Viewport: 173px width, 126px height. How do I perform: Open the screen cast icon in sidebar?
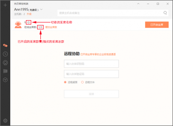(x=5, y=63)
